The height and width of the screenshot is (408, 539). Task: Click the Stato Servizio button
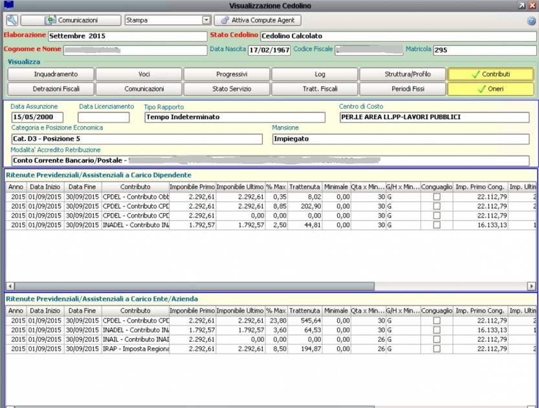[x=227, y=89]
